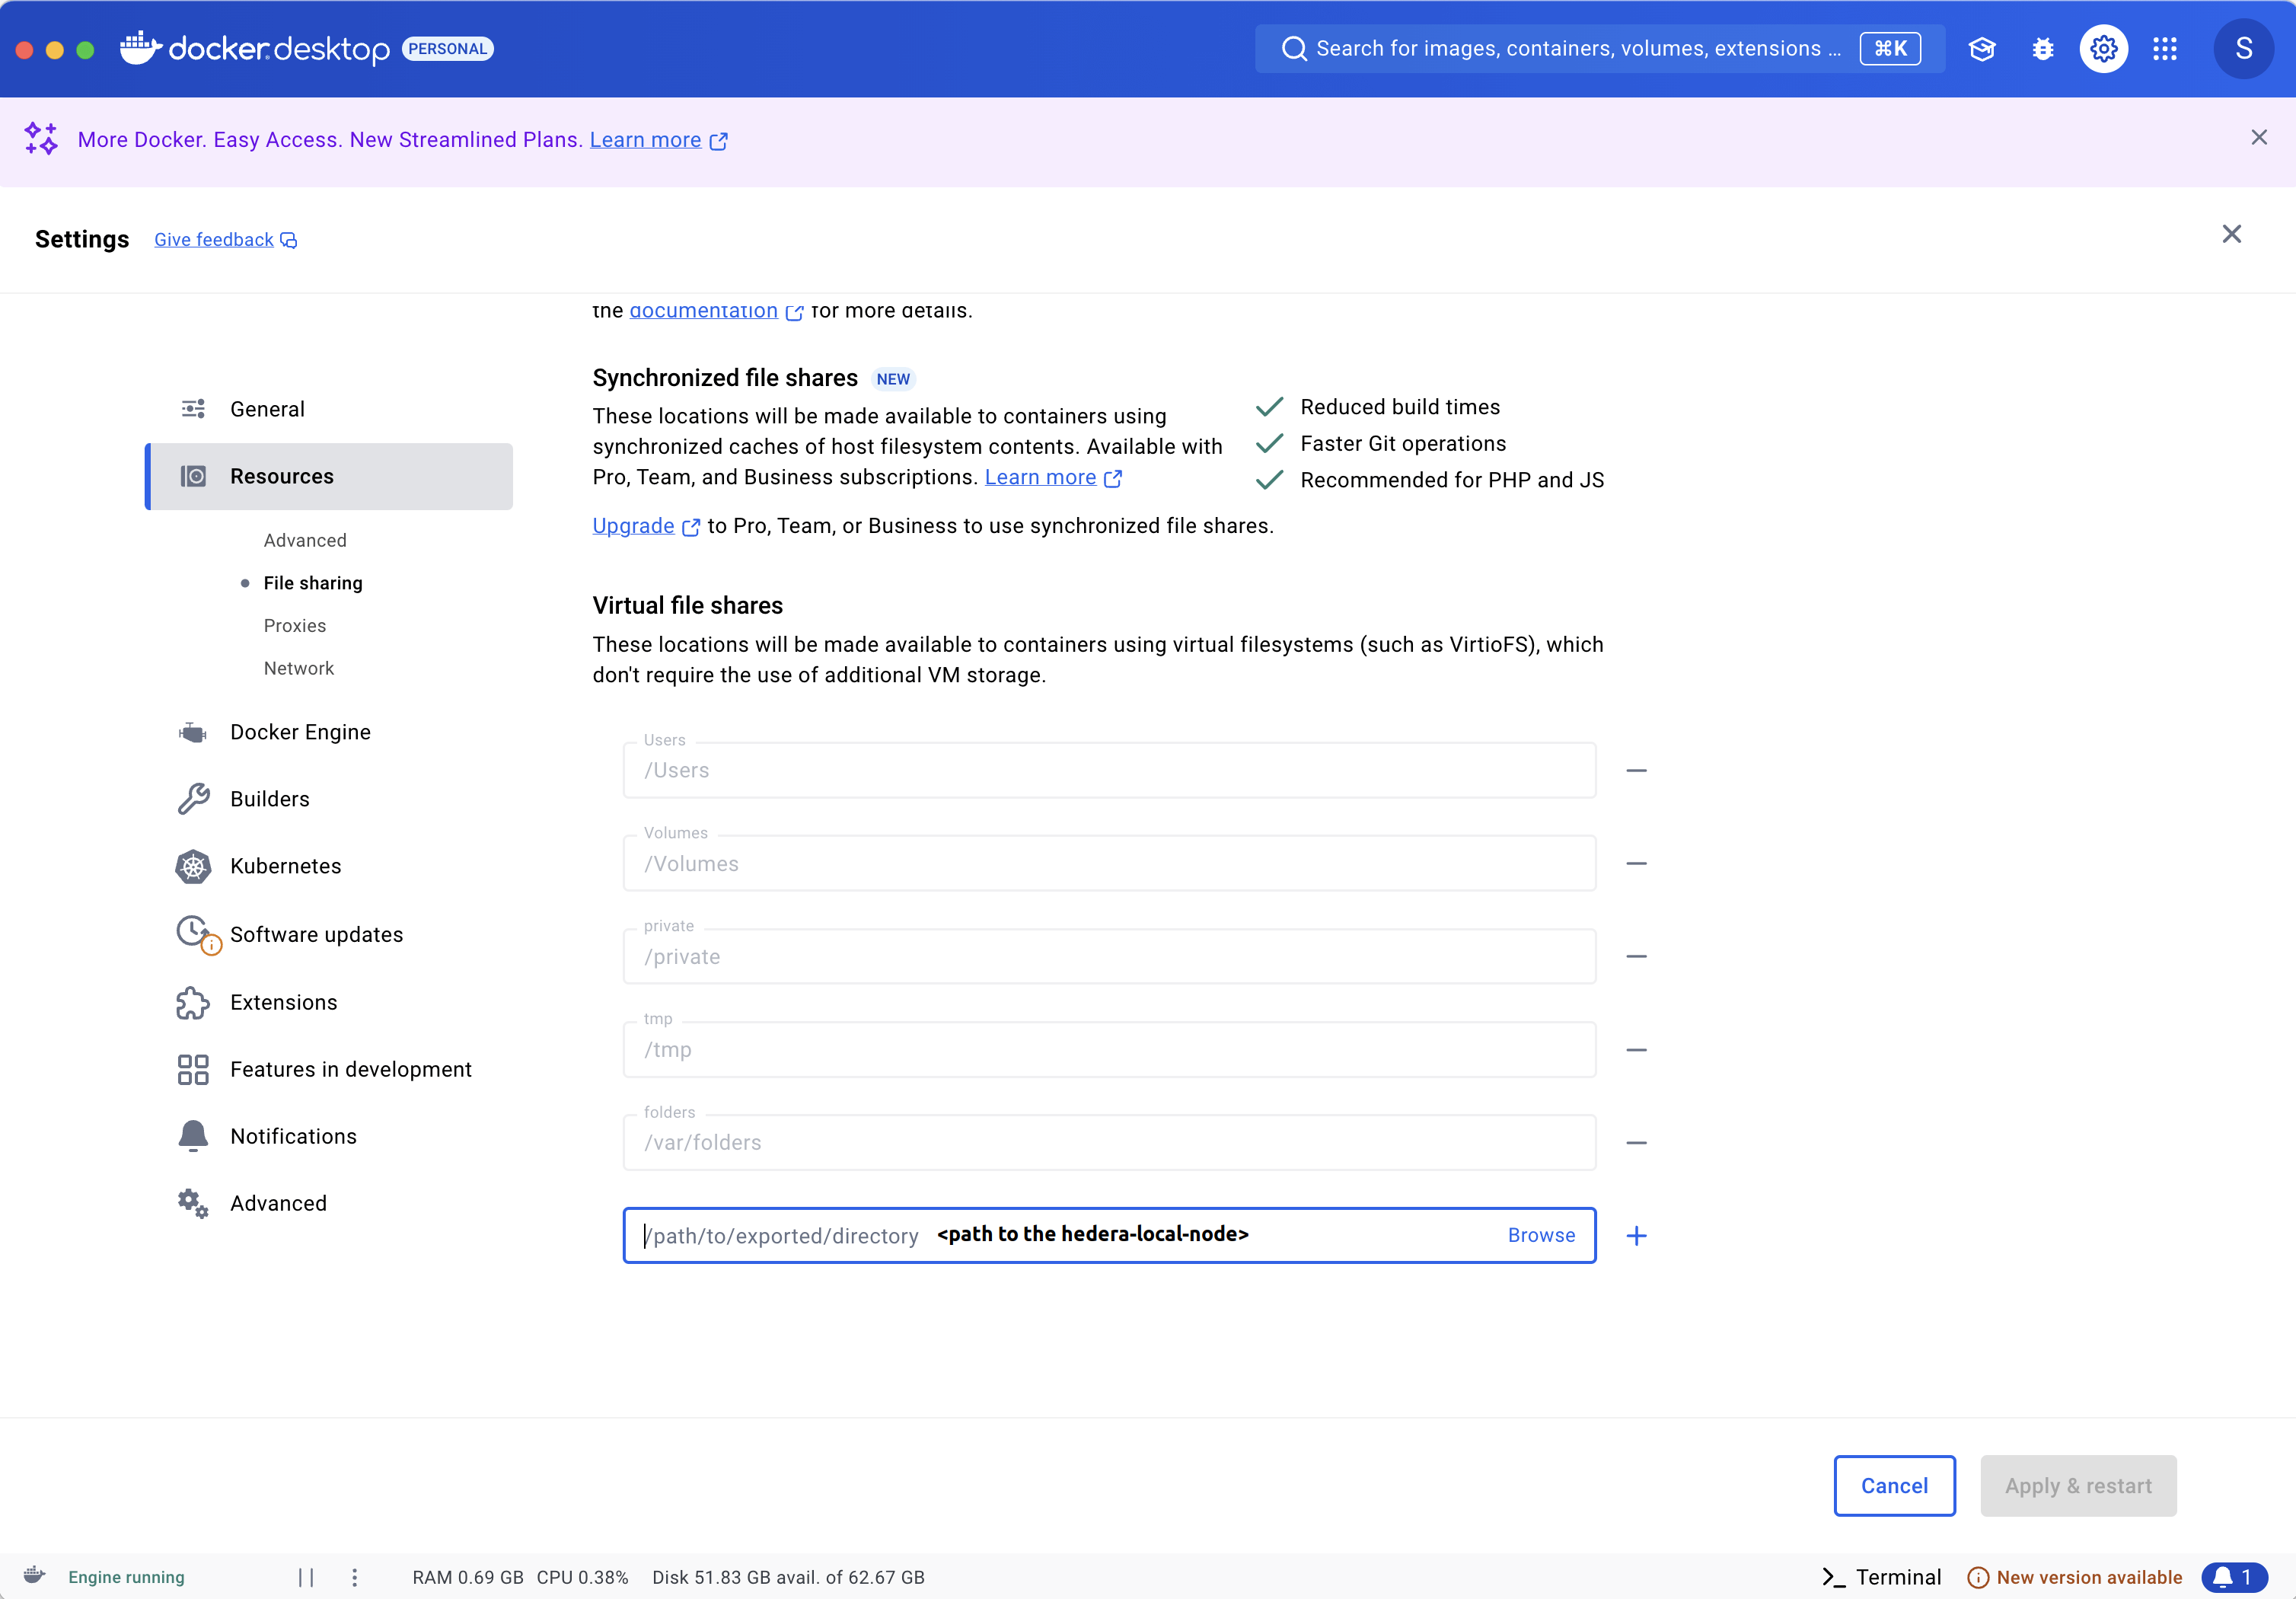The width and height of the screenshot is (2296, 1599).
Task: Expand the Advanced sub-settings under Resources
Action: (305, 539)
